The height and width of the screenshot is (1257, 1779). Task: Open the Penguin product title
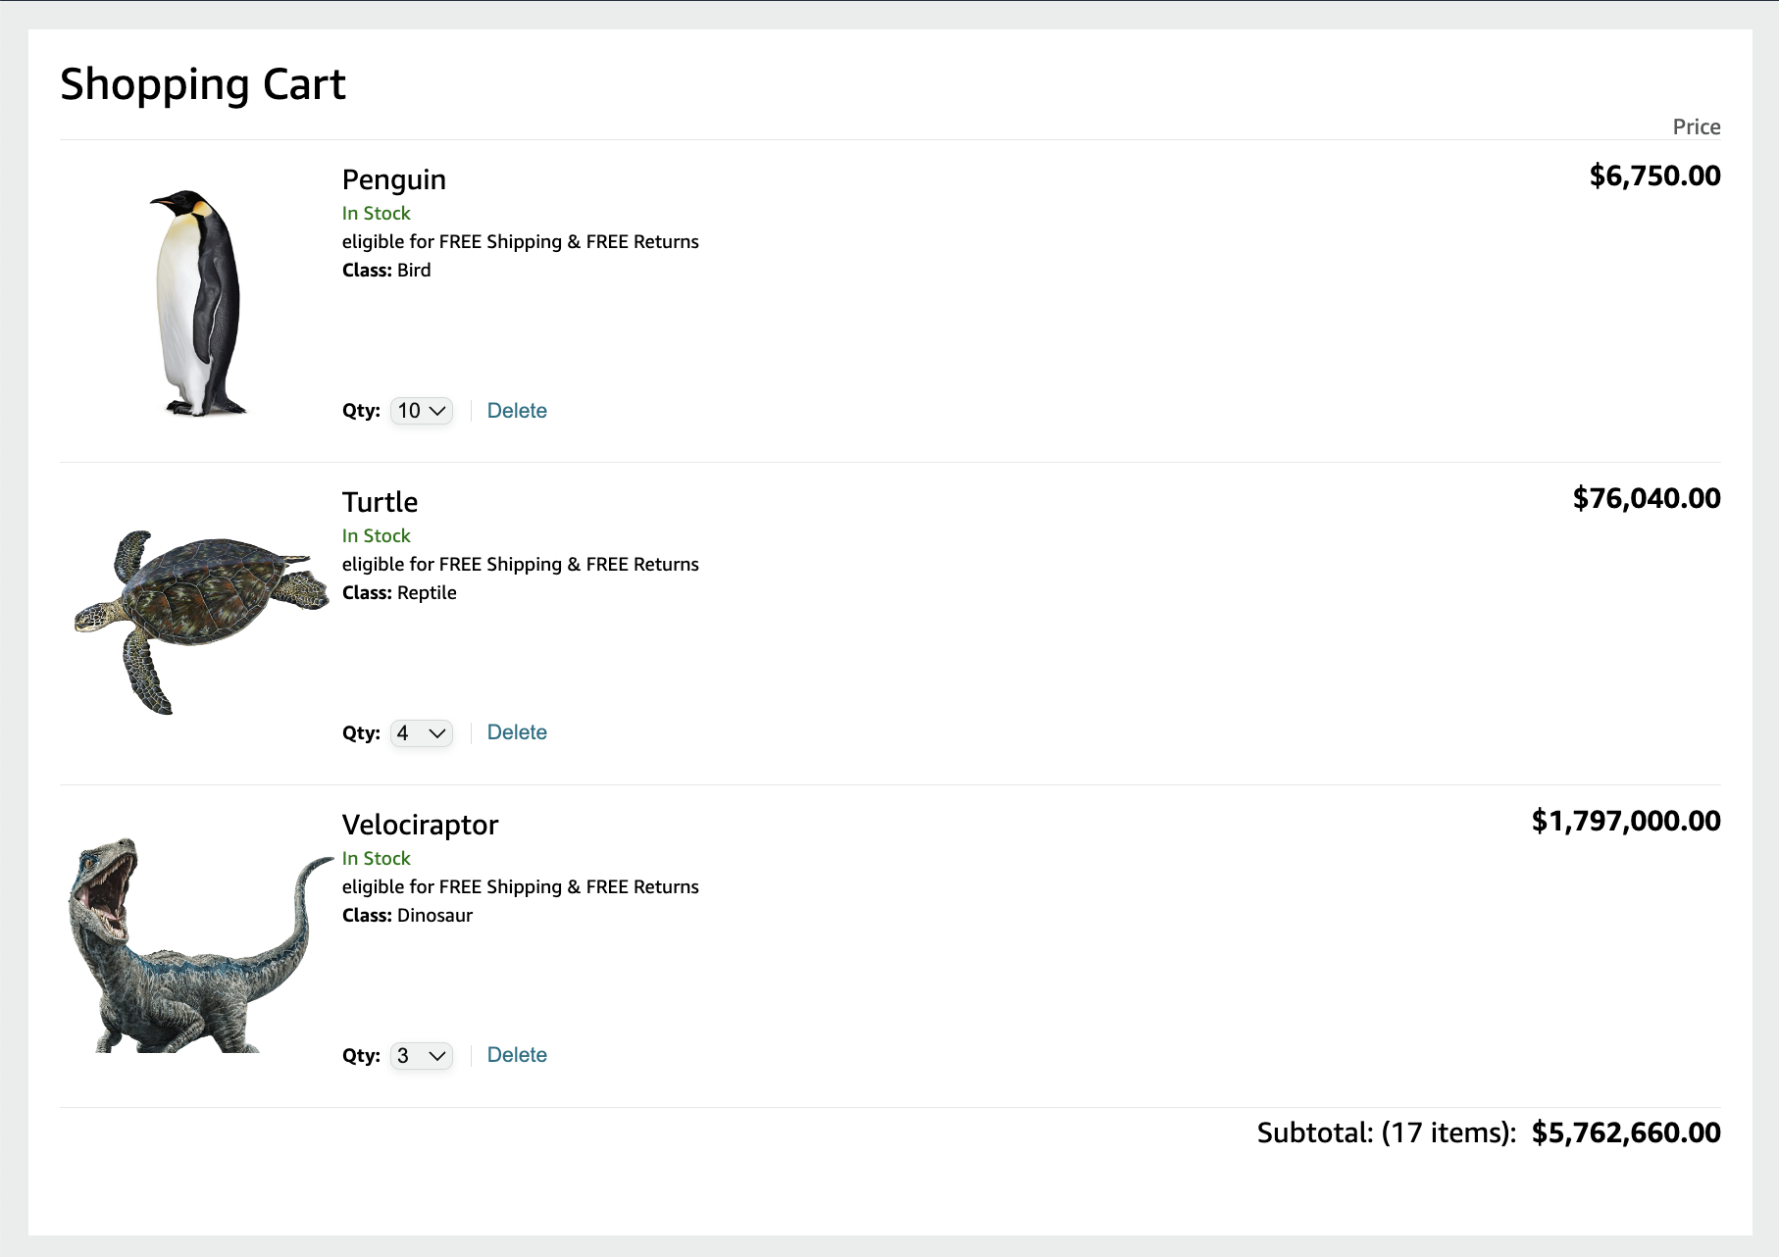[x=393, y=179]
